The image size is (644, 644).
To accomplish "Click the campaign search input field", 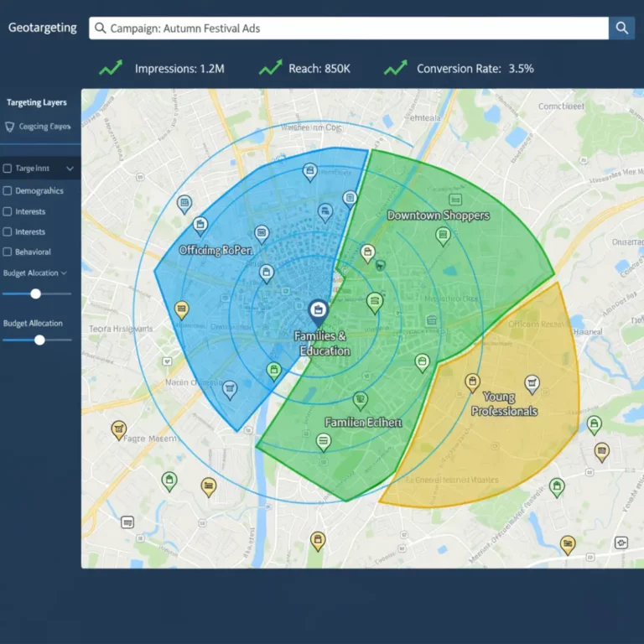I will coord(349,28).
